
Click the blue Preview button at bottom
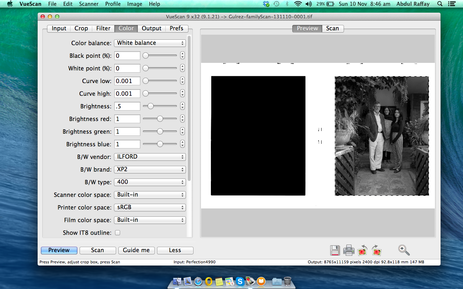pos(59,250)
